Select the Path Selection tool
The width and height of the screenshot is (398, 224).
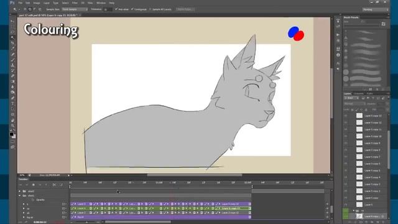pyautogui.click(x=12, y=109)
